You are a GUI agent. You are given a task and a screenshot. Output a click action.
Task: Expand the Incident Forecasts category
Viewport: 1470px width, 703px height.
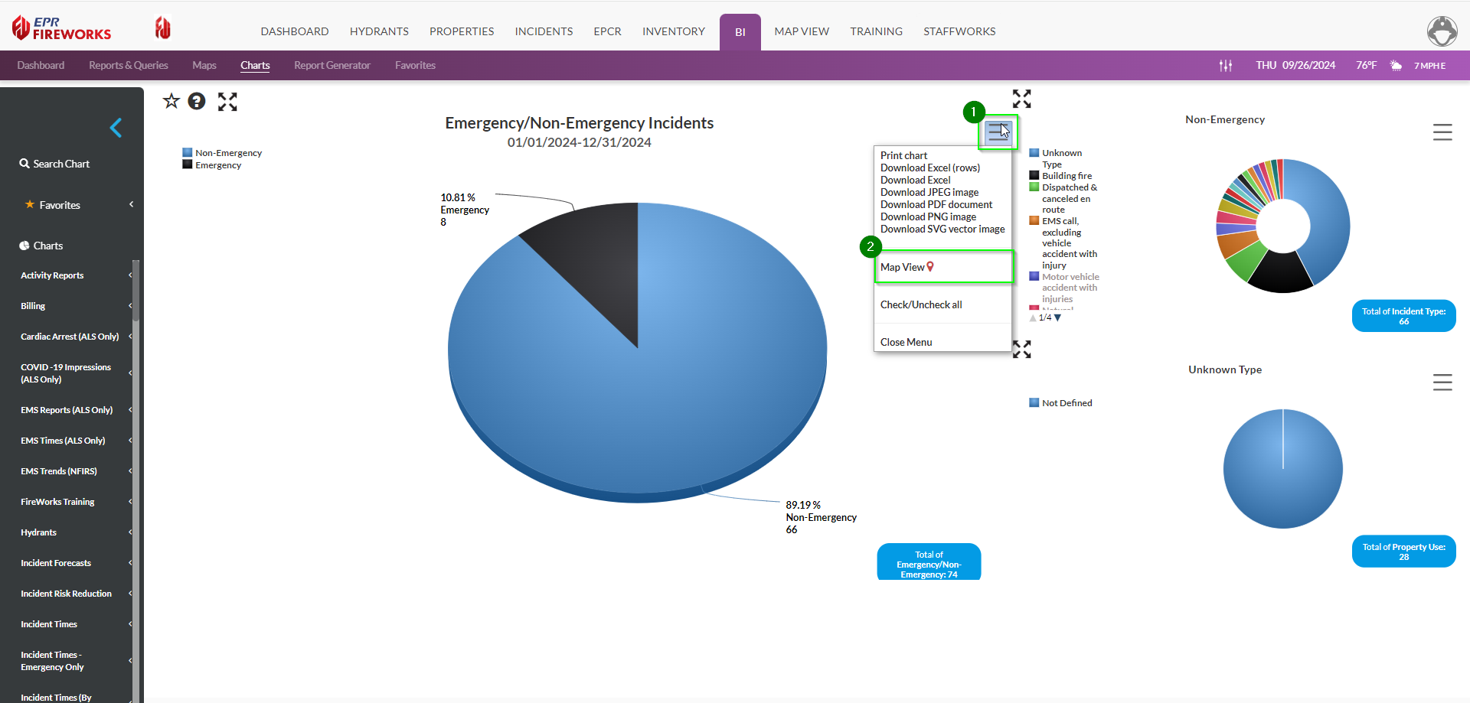coord(56,563)
